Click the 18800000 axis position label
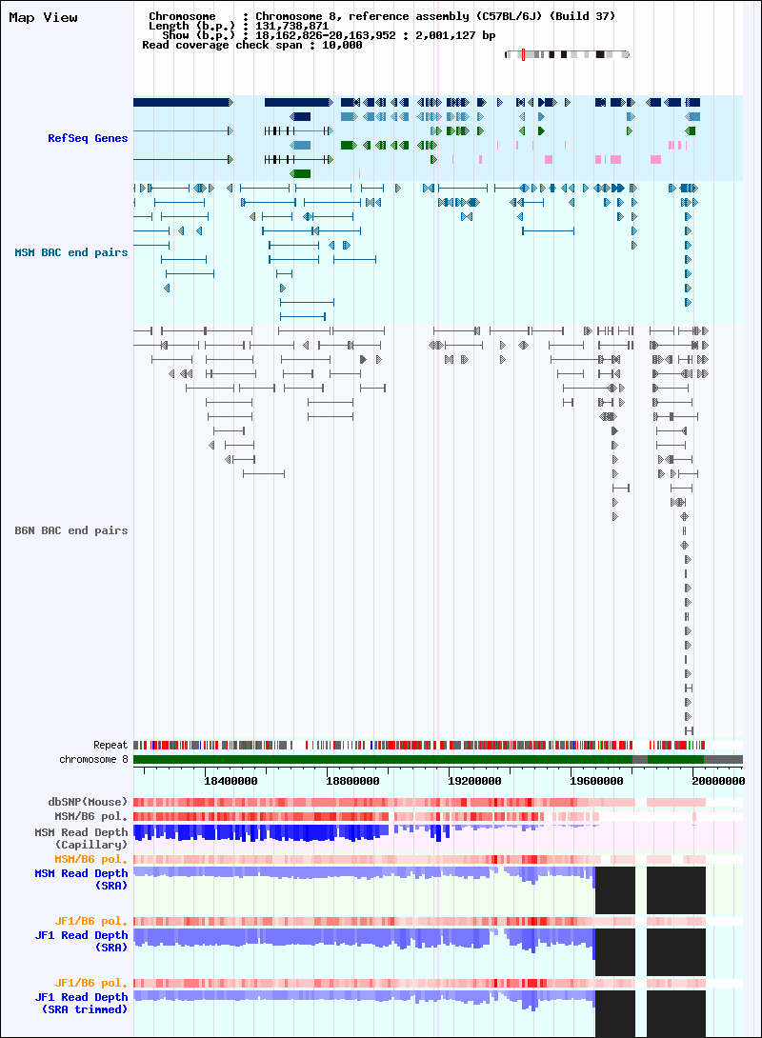762x1038 pixels. [352, 781]
